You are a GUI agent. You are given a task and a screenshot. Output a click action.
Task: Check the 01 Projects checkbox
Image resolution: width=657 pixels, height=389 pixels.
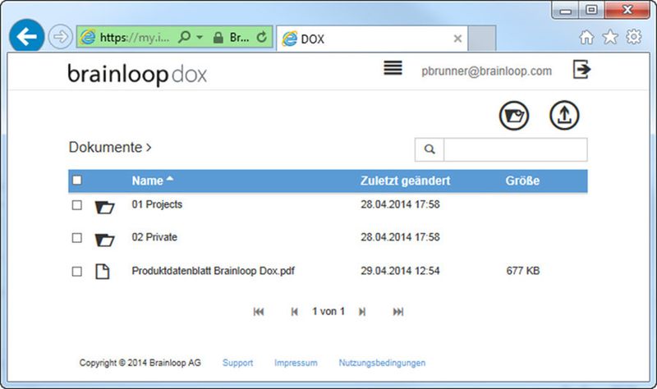tap(76, 205)
